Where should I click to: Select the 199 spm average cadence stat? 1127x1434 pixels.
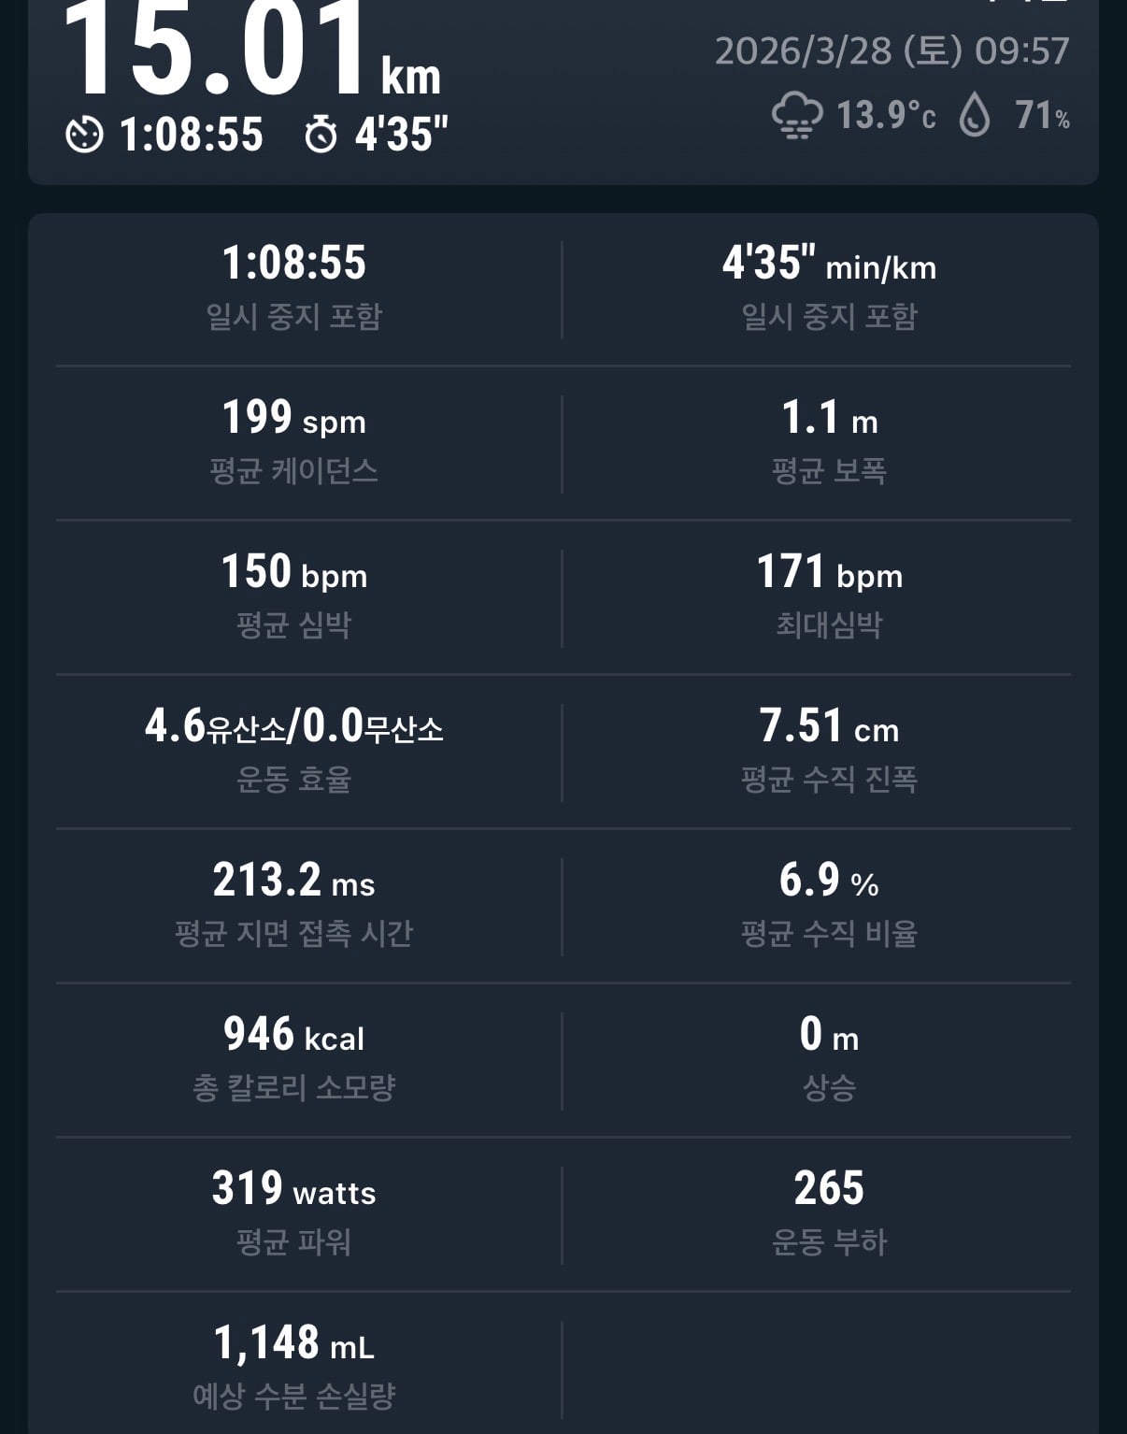pyautogui.click(x=294, y=442)
